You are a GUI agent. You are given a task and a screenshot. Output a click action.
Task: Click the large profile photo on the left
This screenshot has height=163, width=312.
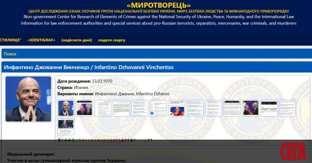(x=28, y=99)
